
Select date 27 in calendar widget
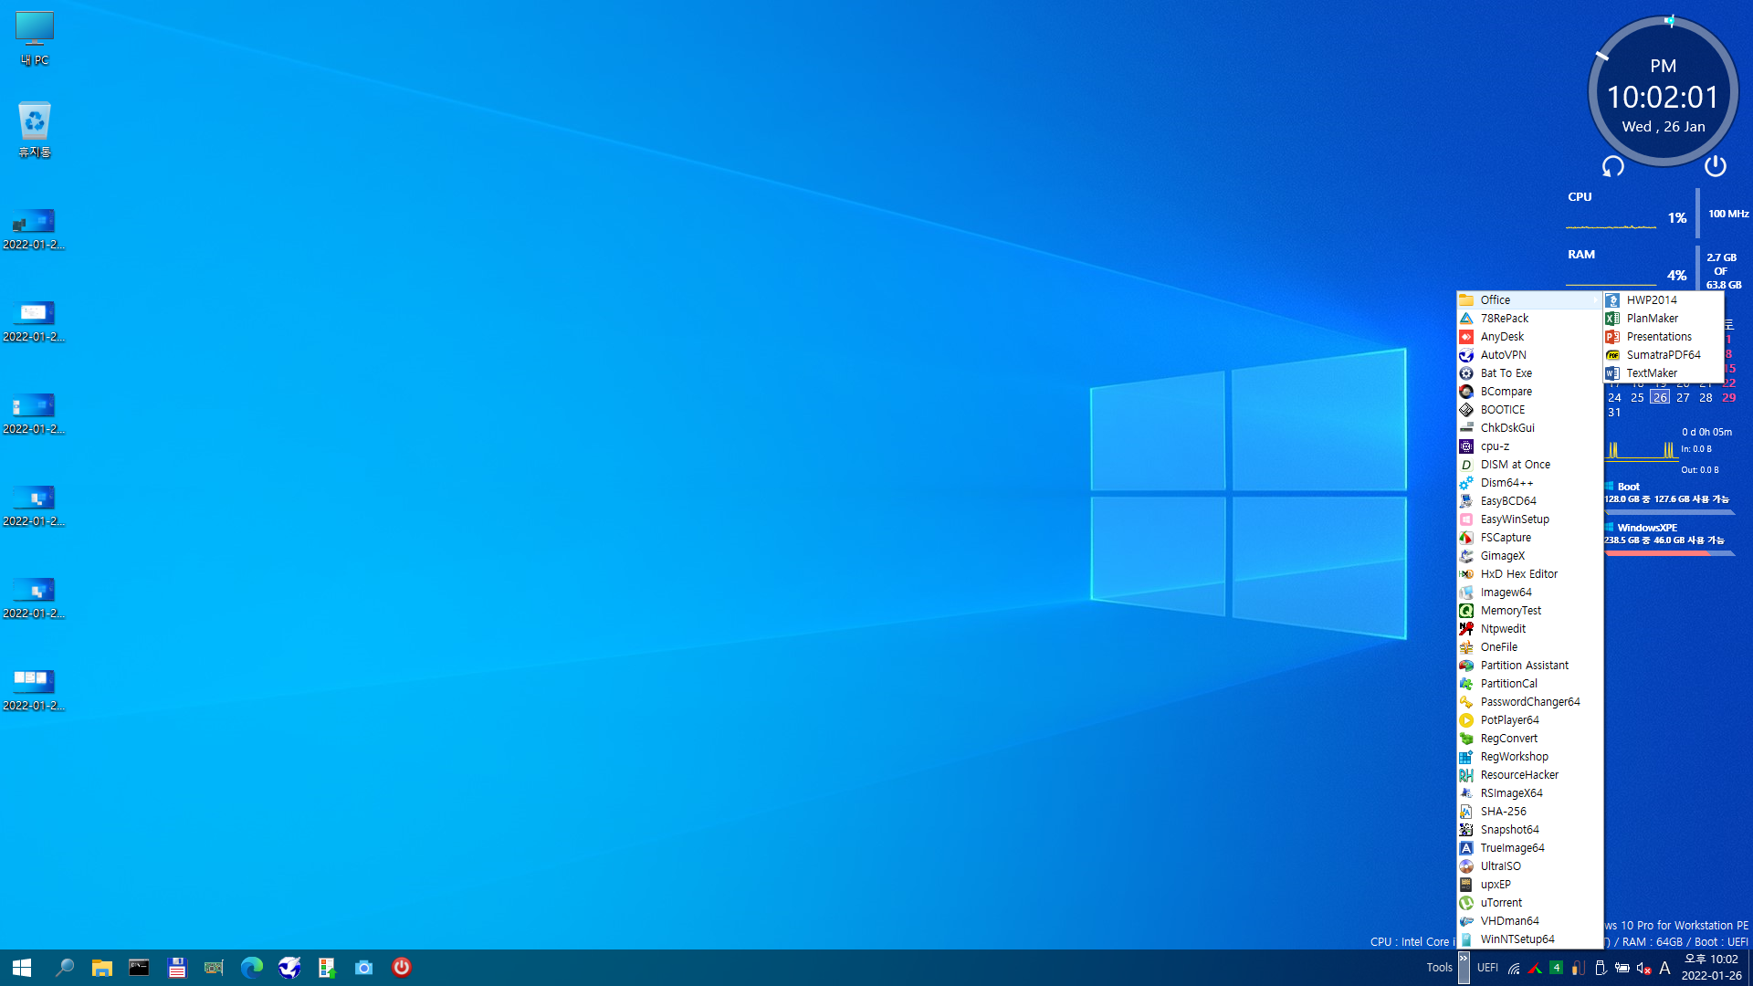1683,398
